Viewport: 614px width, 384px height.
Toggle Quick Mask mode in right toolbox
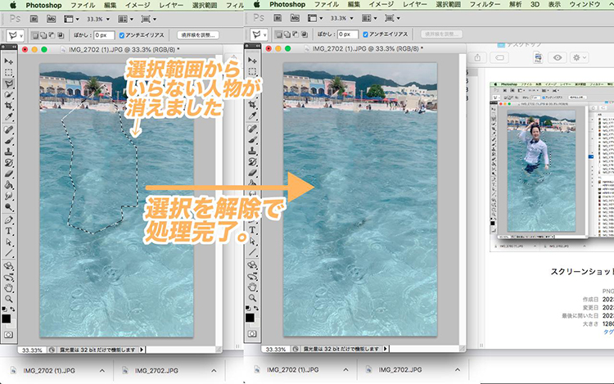[x=252, y=334]
